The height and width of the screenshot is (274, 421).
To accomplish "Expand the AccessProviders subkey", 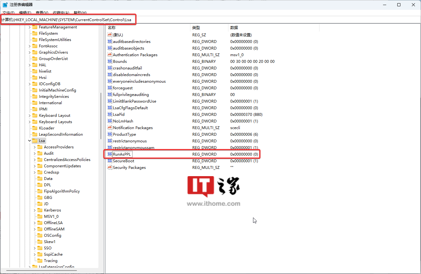I will (34, 147).
